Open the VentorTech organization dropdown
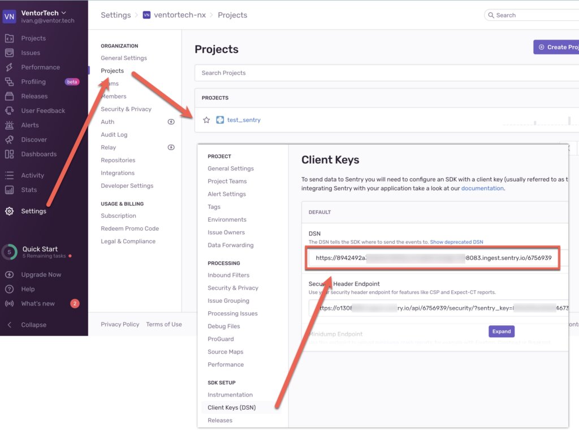Screen dimensions: 579x430 [44, 13]
